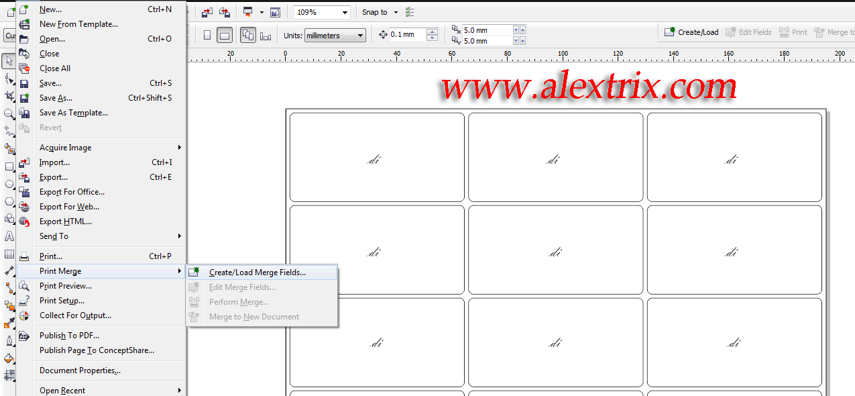Select the Fill bucket tool

tap(9, 358)
